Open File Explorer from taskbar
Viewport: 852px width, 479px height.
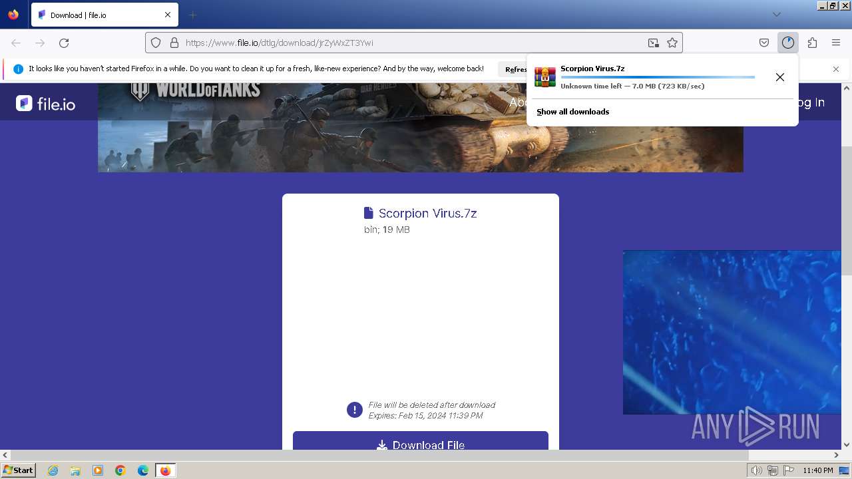75,470
